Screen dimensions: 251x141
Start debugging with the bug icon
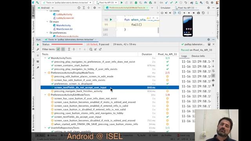point(136,3)
